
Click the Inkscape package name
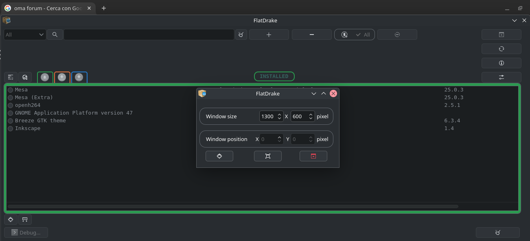point(28,128)
